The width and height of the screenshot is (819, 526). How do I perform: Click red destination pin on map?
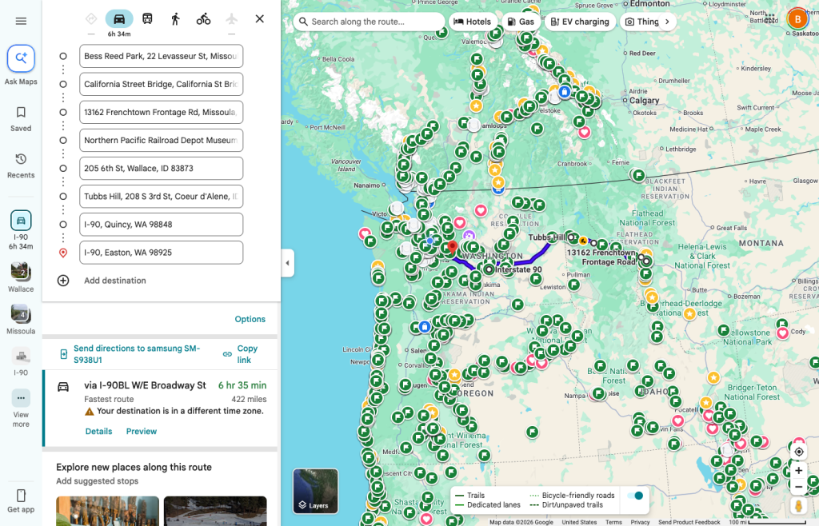pyautogui.click(x=453, y=248)
